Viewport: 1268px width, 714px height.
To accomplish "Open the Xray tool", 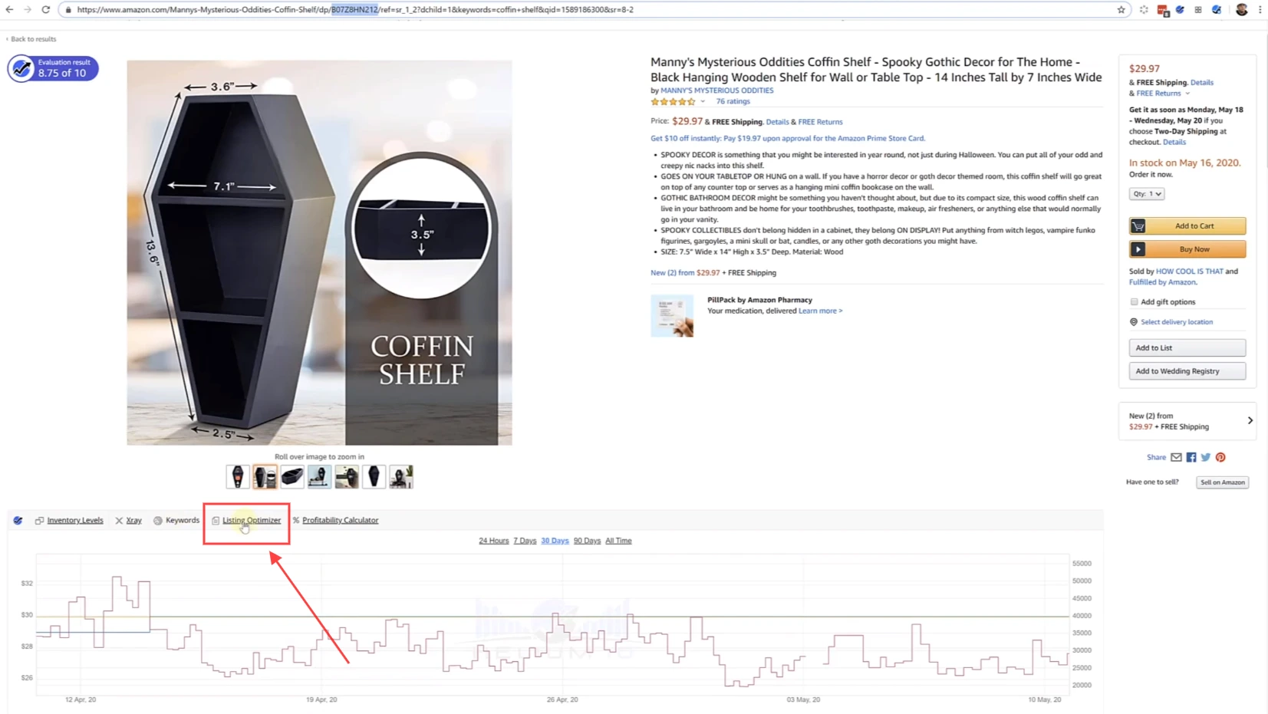I will (x=133, y=520).
